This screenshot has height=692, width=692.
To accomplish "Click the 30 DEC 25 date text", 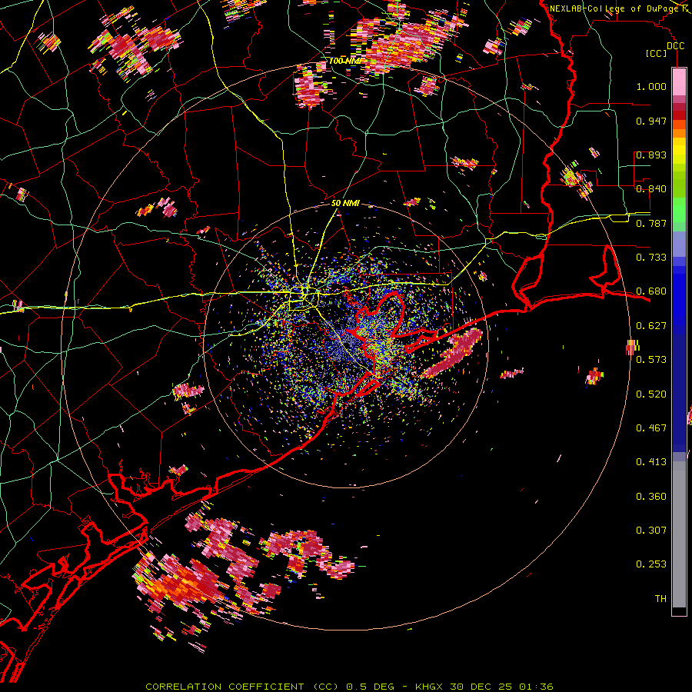I will (x=481, y=687).
